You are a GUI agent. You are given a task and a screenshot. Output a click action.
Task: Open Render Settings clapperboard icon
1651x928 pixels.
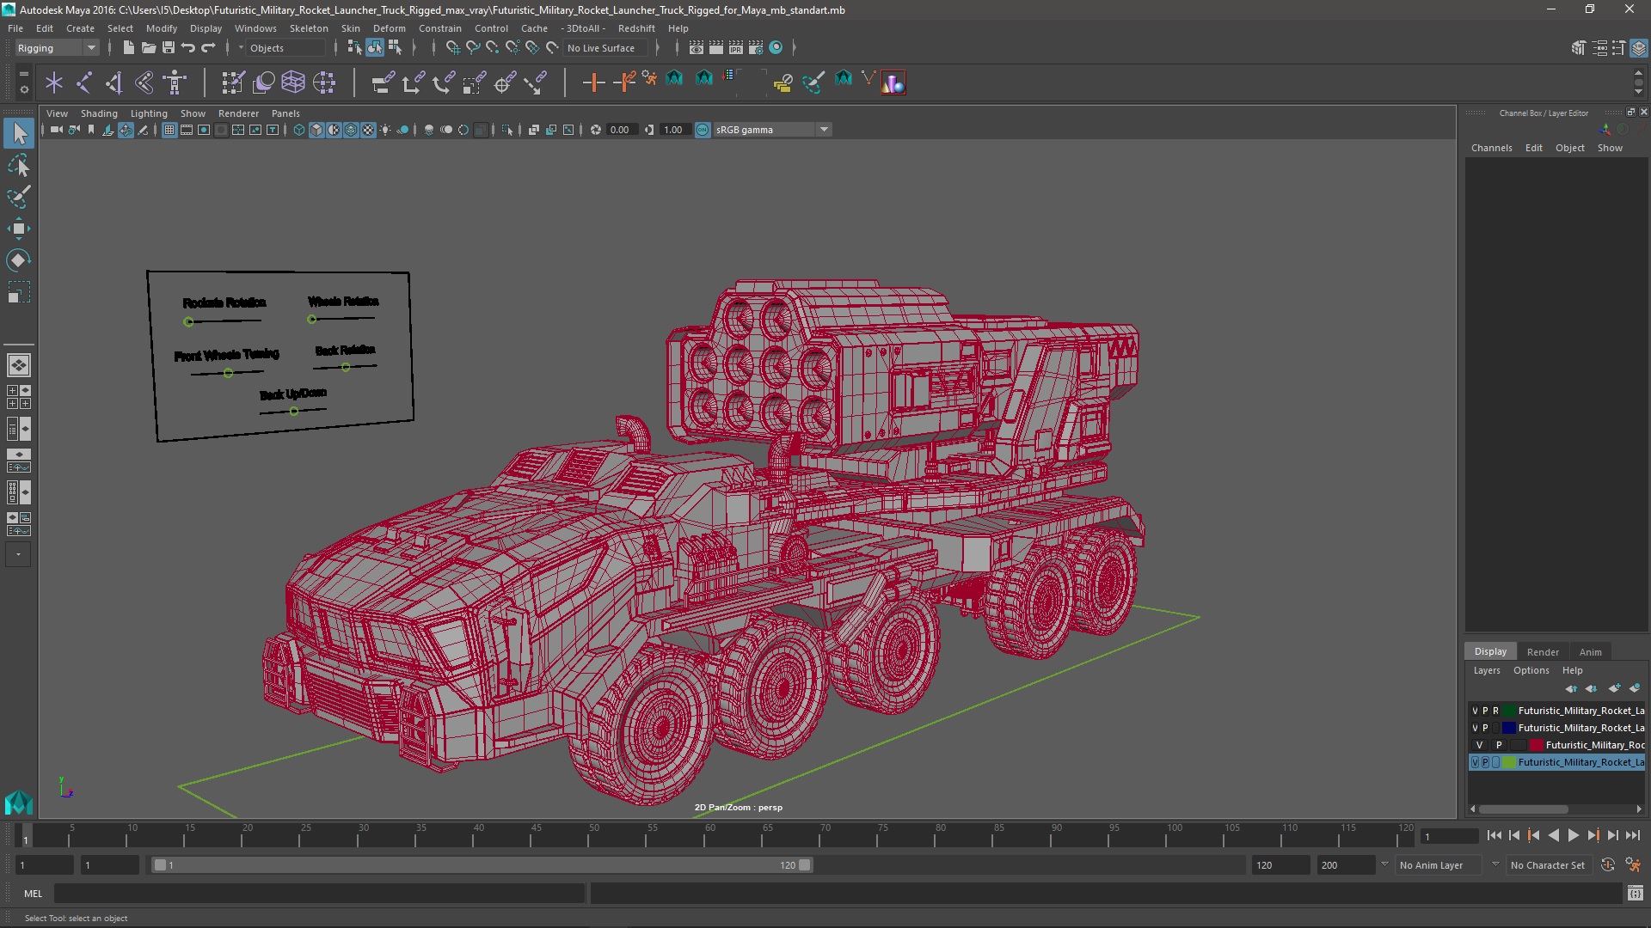tap(756, 48)
